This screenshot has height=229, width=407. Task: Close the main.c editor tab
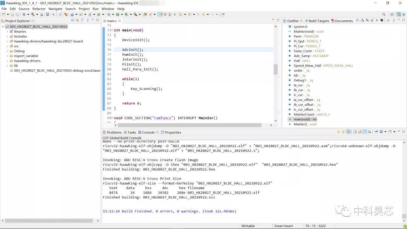[x=119, y=21]
